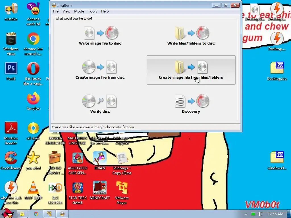Switch to ImgBurn taskbar button

[x=62, y=214]
